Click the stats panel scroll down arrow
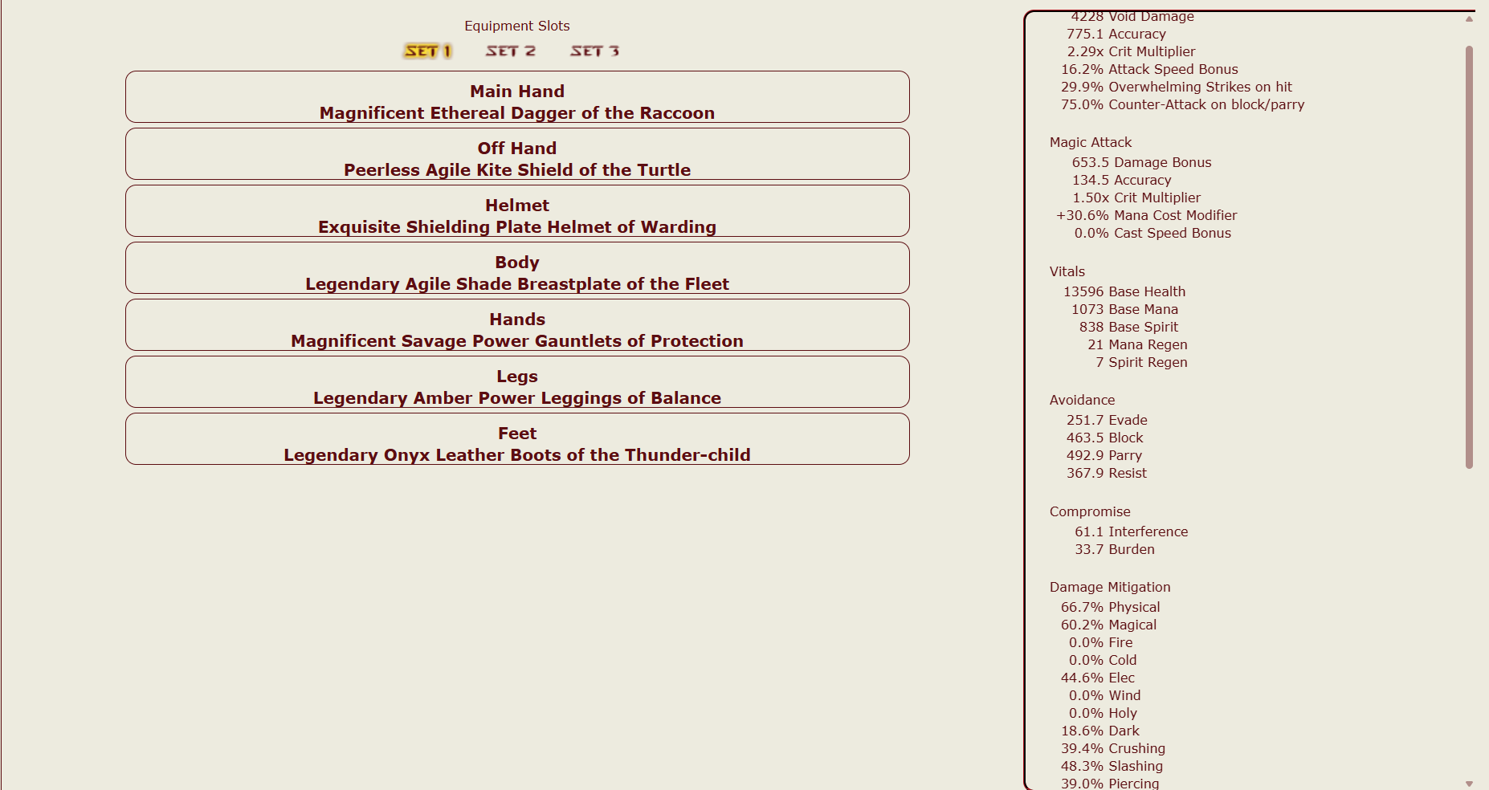1489x790 pixels. (x=1469, y=784)
